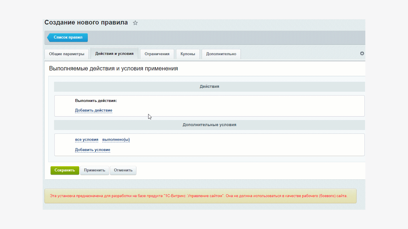Click the Применить button
Image resolution: width=408 pixels, height=229 pixels.
[94, 170]
